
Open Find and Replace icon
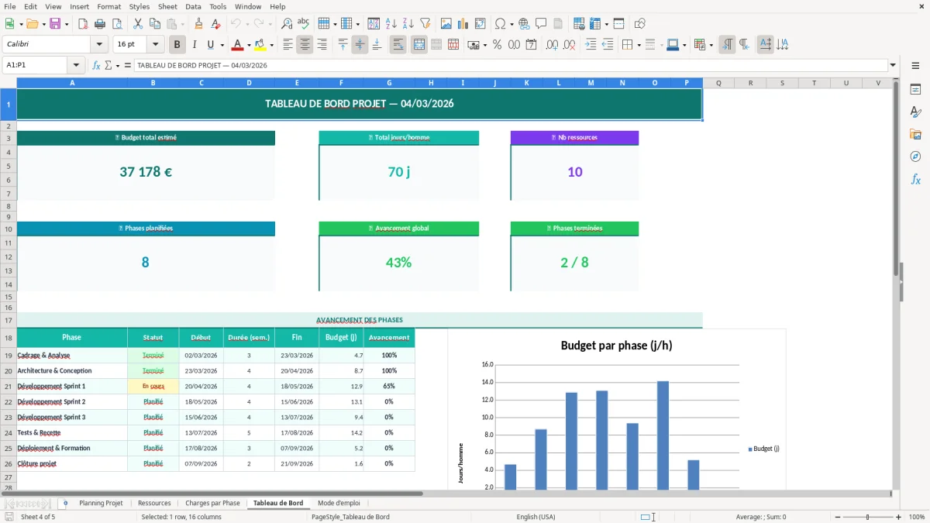(x=287, y=24)
